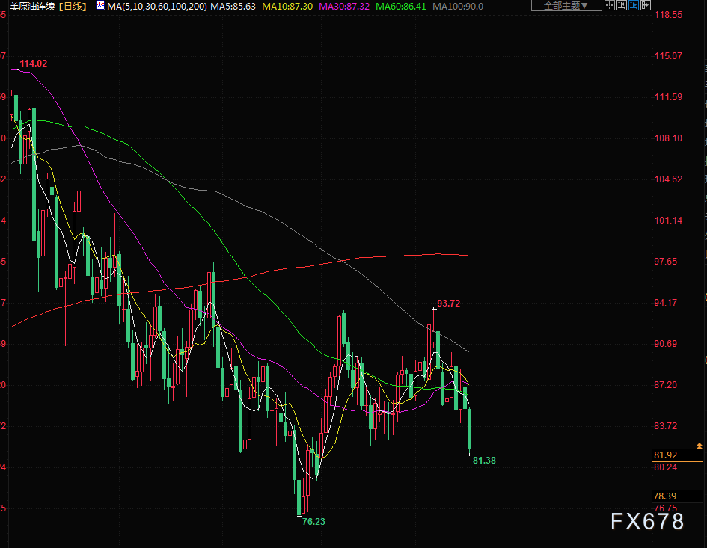Click the 114.02 high price marker
The width and height of the screenshot is (707, 548).
pos(34,64)
